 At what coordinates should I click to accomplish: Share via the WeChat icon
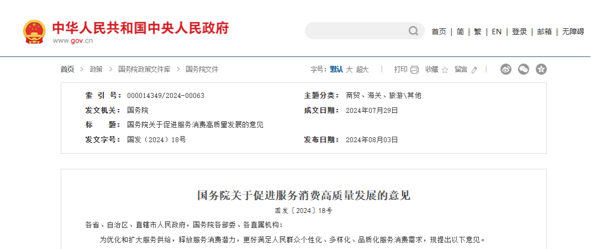click(524, 69)
